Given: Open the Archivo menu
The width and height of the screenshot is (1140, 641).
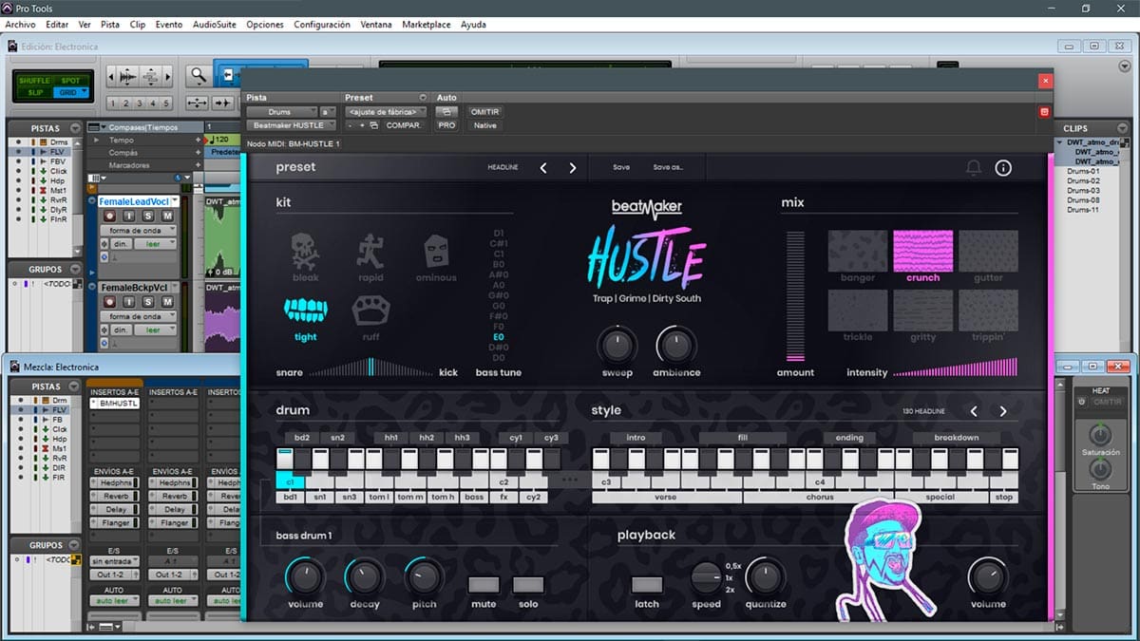Looking at the screenshot, I should tap(21, 24).
